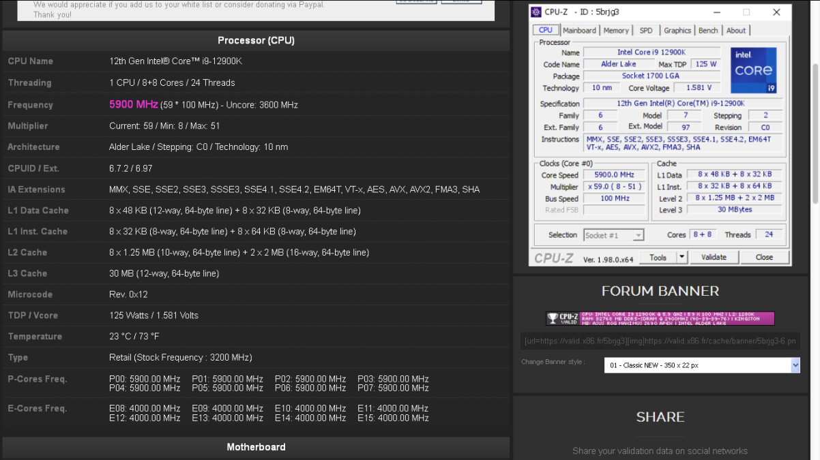Click the E15 core frequency entry
Screen dimensions: 820x460
click(x=393, y=418)
